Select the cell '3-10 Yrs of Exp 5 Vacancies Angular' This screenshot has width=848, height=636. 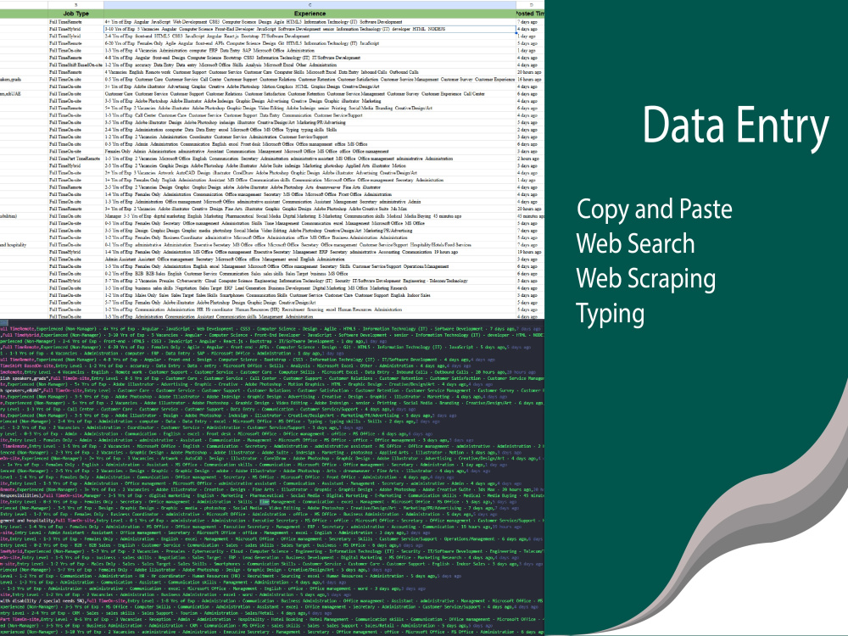(x=310, y=29)
